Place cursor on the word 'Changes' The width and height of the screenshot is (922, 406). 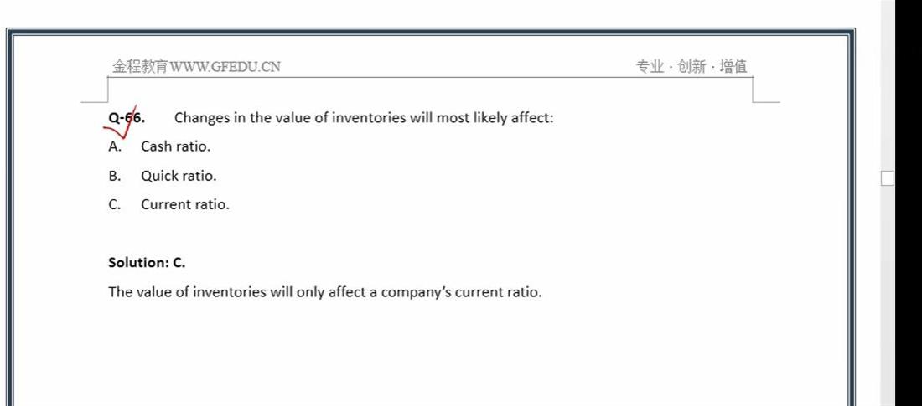[202, 118]
